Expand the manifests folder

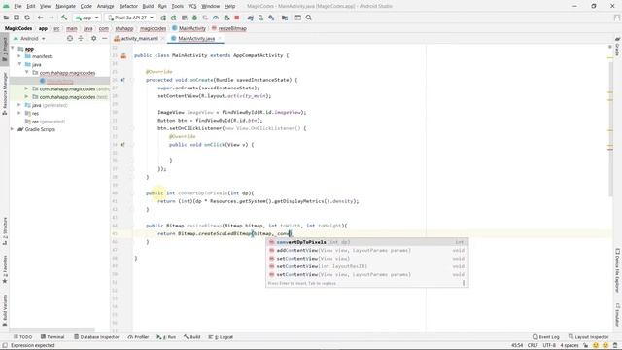(x=19, y=56)
